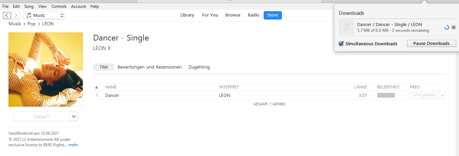The image size is (459, 156).
Task: Select the Titel tab
Action: [x=104, y=67]
